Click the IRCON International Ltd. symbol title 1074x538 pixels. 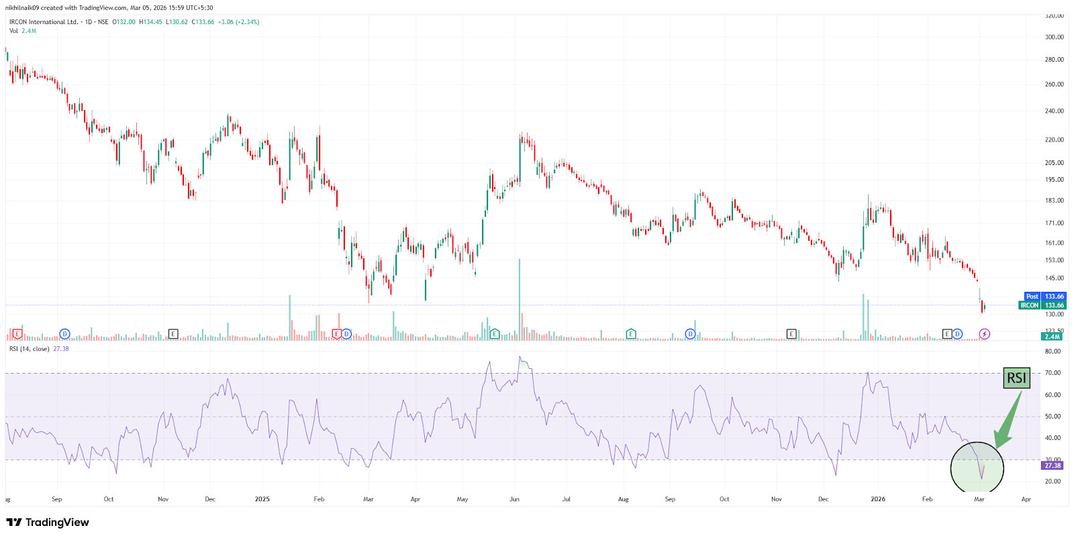click(x=44, y=22)
